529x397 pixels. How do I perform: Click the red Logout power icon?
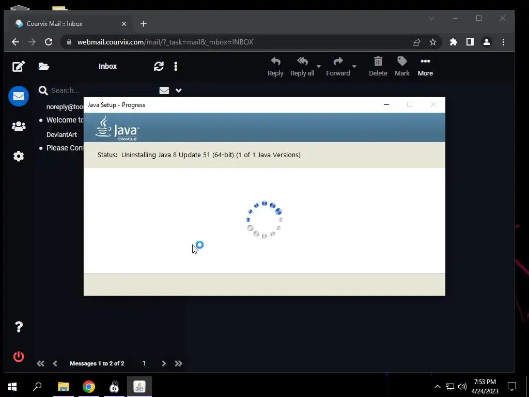19,357
